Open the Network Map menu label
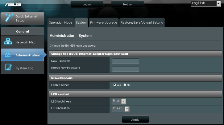The image size is (224, 125). (25, 42)
